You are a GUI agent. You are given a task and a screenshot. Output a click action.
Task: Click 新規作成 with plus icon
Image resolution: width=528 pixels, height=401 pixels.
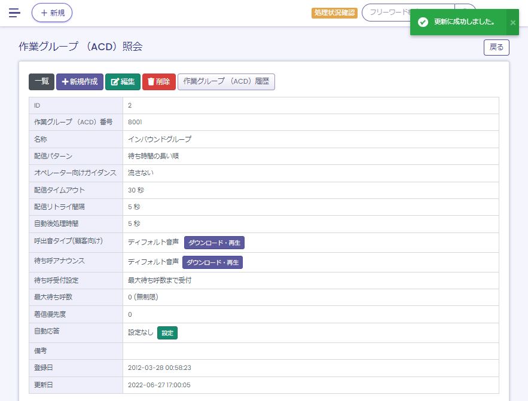tap(80, 82)
